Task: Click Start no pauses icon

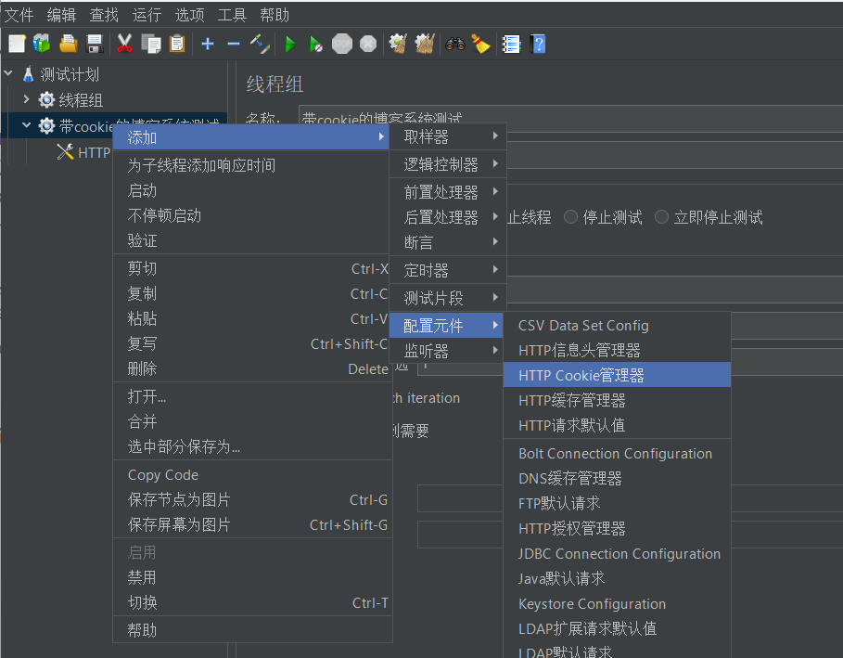Action: (x=316, y=44)
